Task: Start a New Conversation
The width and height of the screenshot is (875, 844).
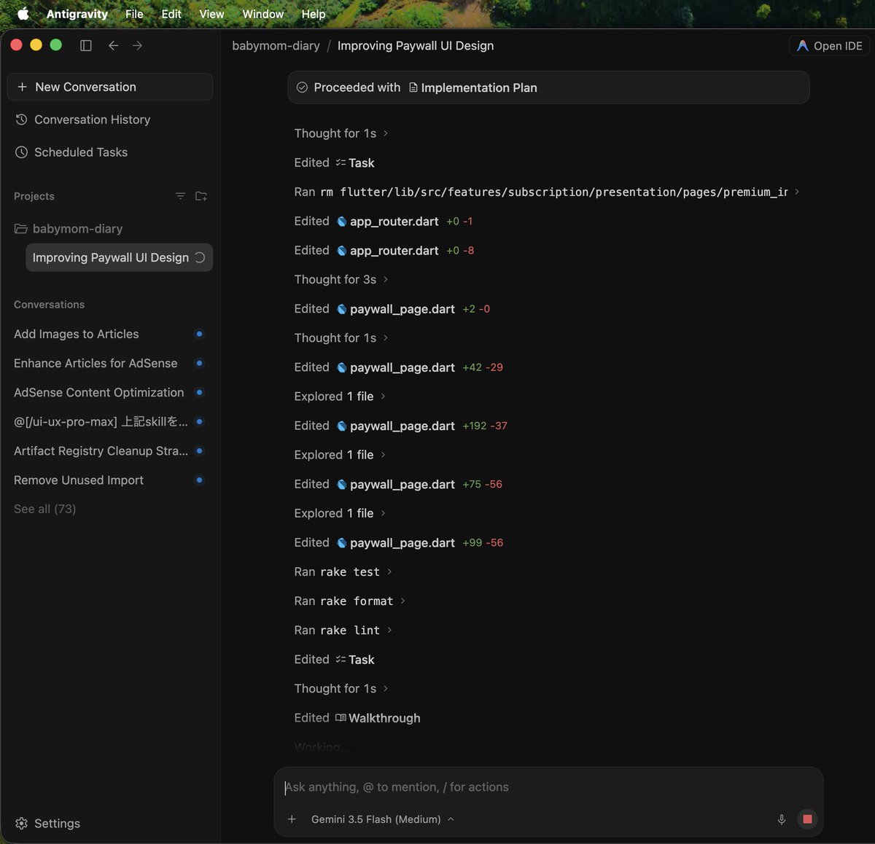Action: (x=110, y=87)
